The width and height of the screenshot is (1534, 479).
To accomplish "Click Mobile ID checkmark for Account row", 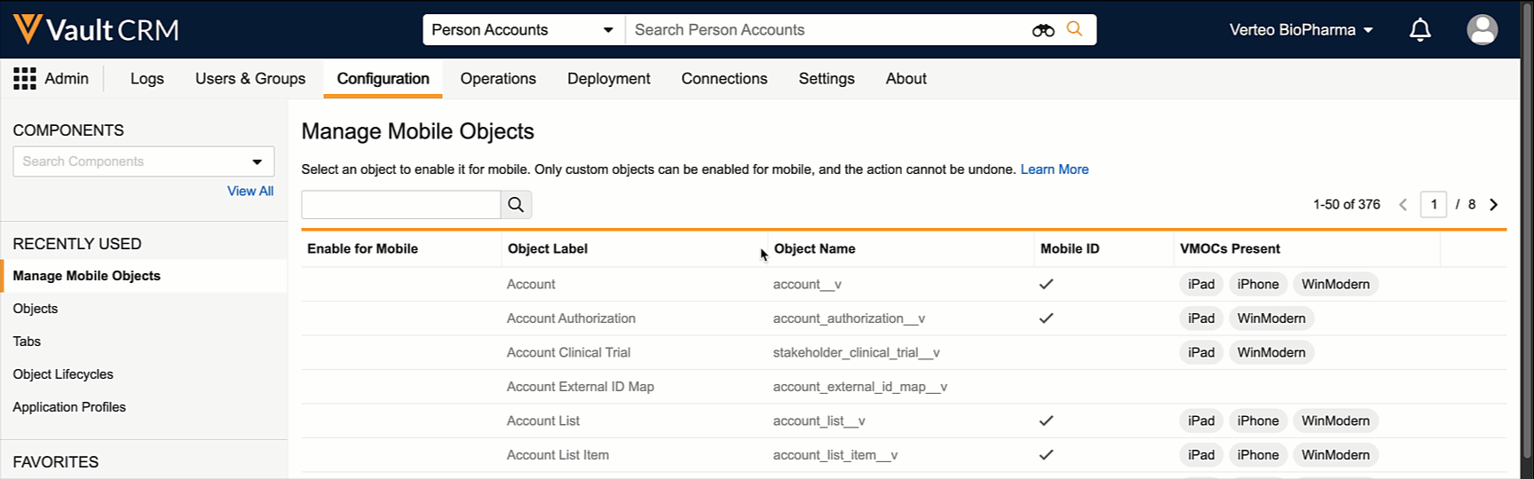I will [1046, 285].
